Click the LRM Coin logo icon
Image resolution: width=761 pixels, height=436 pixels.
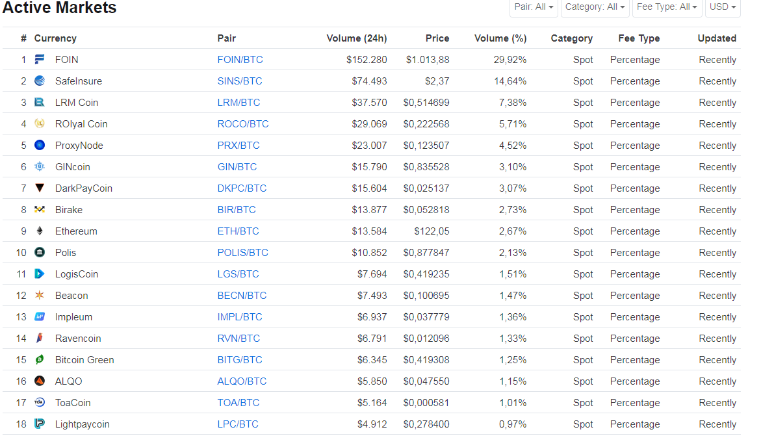coord(40,102)
